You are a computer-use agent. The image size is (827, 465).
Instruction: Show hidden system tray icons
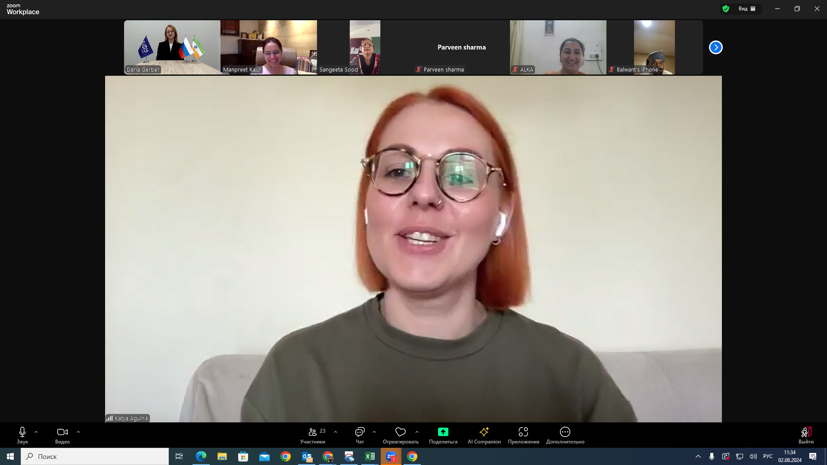698,456
